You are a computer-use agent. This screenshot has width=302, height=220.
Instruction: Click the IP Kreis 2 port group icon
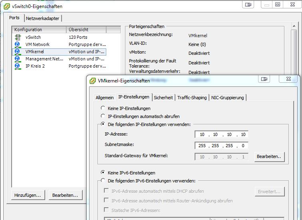18,66
